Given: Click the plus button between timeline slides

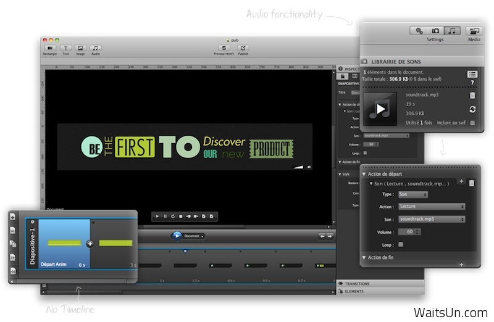Looking at the screenshot, I should [90, 244].
